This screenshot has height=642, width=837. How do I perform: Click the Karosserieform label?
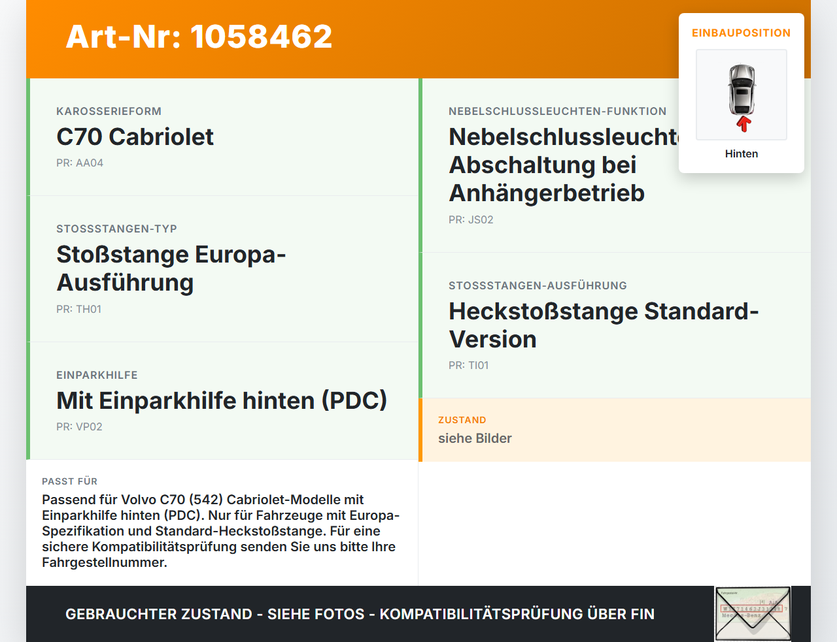109,111
